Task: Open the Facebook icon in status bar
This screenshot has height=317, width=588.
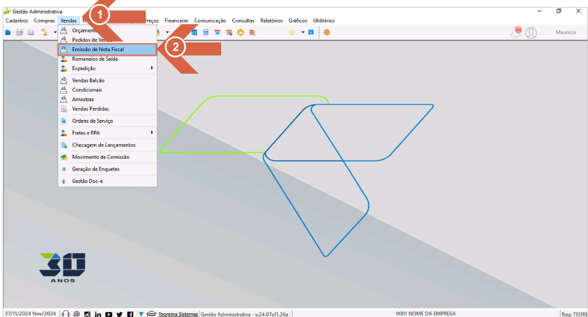Action: (x=130, y=314)
